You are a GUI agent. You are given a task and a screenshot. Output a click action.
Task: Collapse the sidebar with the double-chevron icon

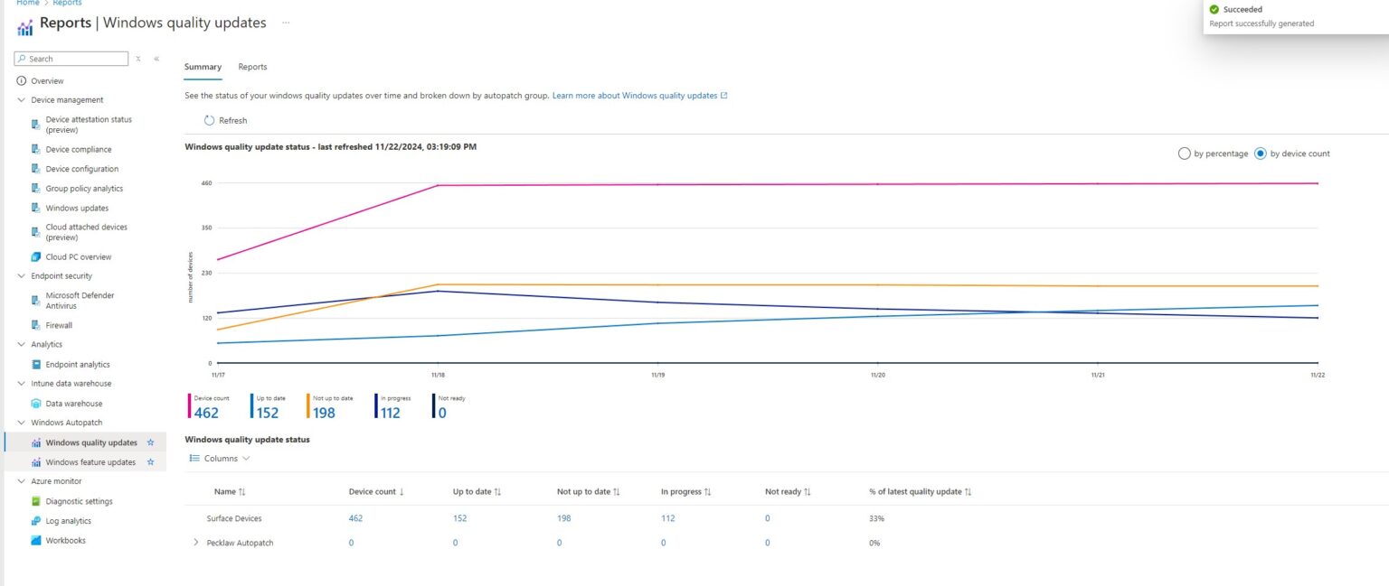(156, 58)
